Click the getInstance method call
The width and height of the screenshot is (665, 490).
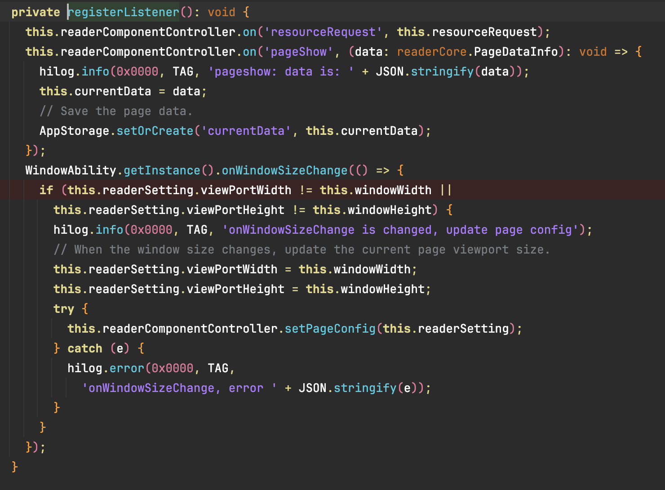point(162,170)
